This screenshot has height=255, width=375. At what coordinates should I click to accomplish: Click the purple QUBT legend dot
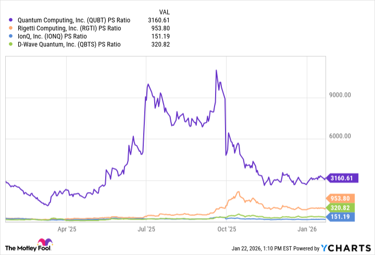coord(10,20)
